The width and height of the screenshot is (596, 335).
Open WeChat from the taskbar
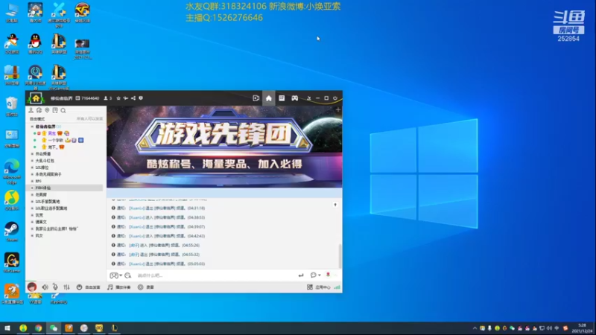[54, 328]
